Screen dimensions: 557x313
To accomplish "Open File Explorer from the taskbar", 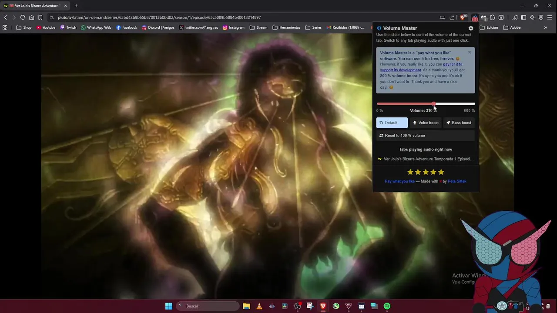I will (x=246, y=306).
